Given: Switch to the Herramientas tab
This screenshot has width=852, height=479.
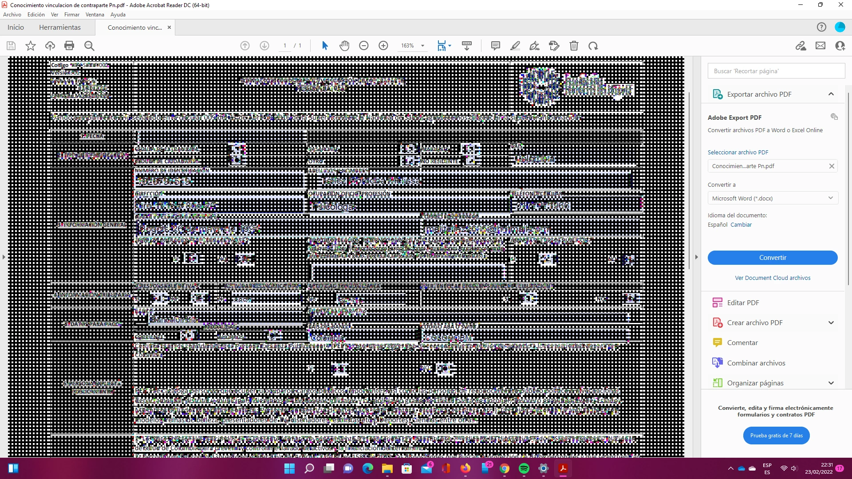Looking at the screenshot, I should coord(60,27).
